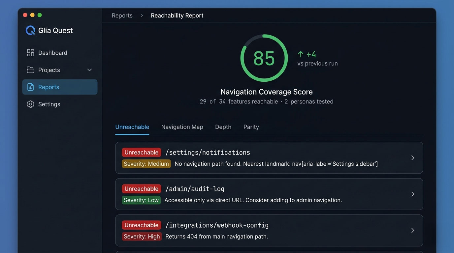Click the Navigation Coverage Score heading
The height and width of the screenshot is (253, 454).
pyautogui.click(x=267, y=92)
